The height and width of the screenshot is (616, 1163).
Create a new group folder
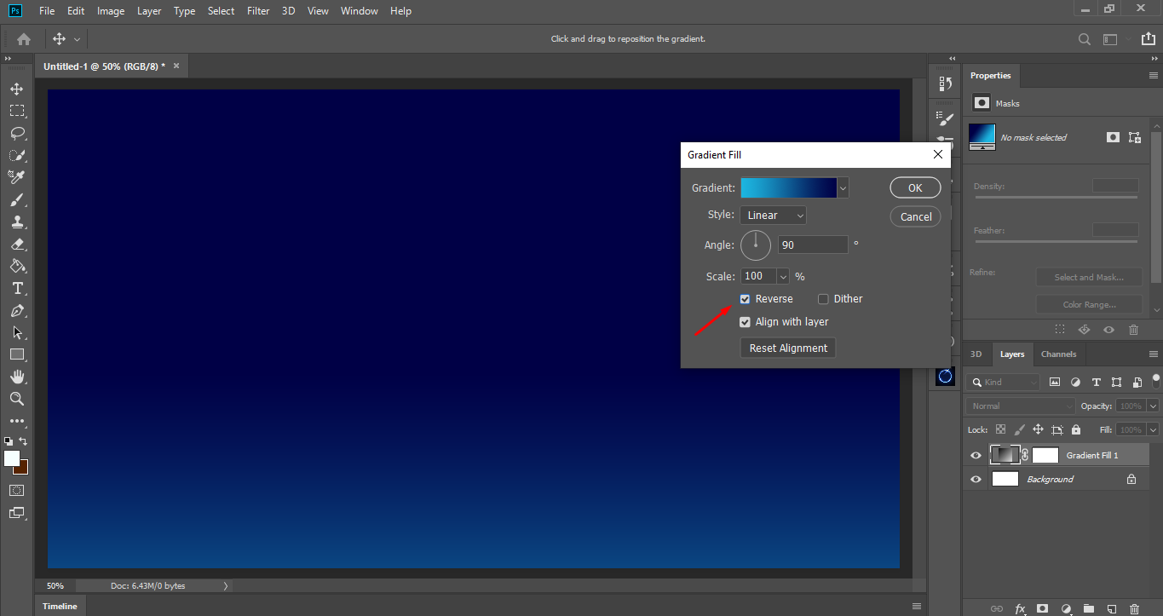(1088, 609)
